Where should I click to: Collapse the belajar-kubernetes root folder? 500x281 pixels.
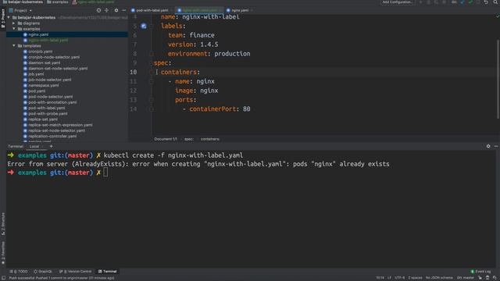click(x=9, y=17)
